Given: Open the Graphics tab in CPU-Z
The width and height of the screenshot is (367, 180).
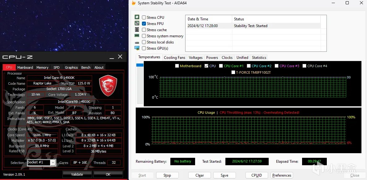Looking at the screenshot, I should tap(71, 67).
